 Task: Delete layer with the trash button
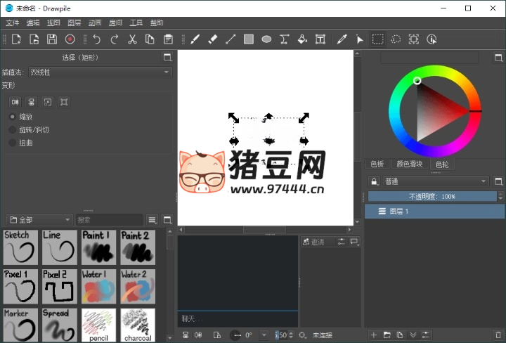tap(498, 335)
